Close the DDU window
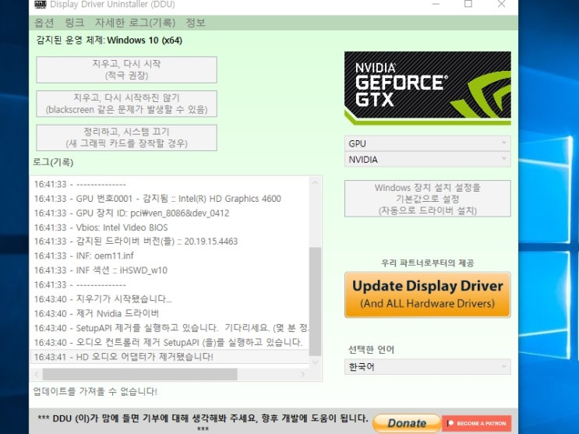Viewport: 579px width, 434px height. pyautogui.click(x=501, y=4)
